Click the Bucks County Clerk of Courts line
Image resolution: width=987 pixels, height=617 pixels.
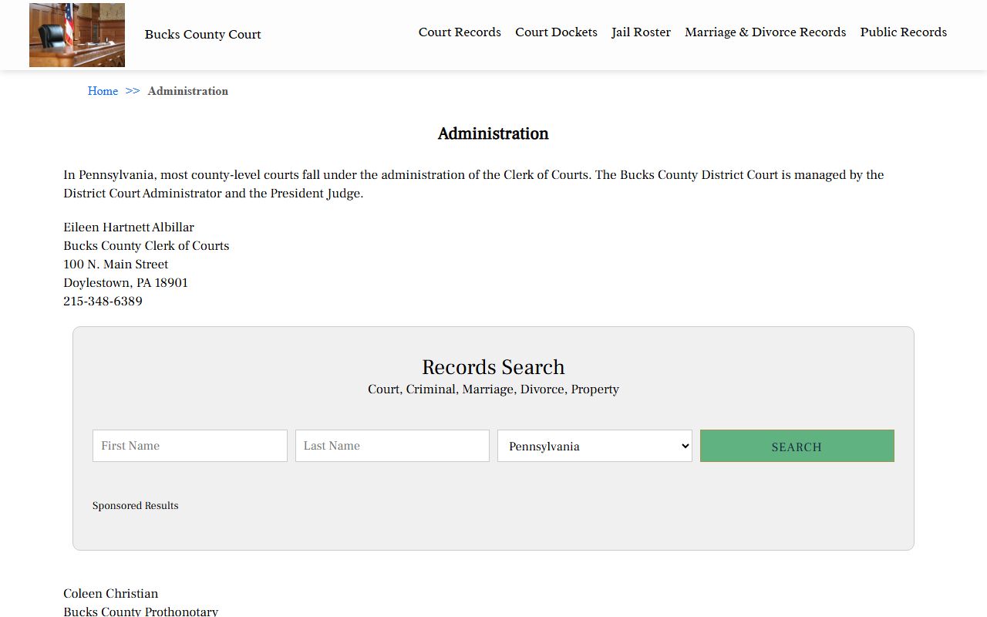147,246
